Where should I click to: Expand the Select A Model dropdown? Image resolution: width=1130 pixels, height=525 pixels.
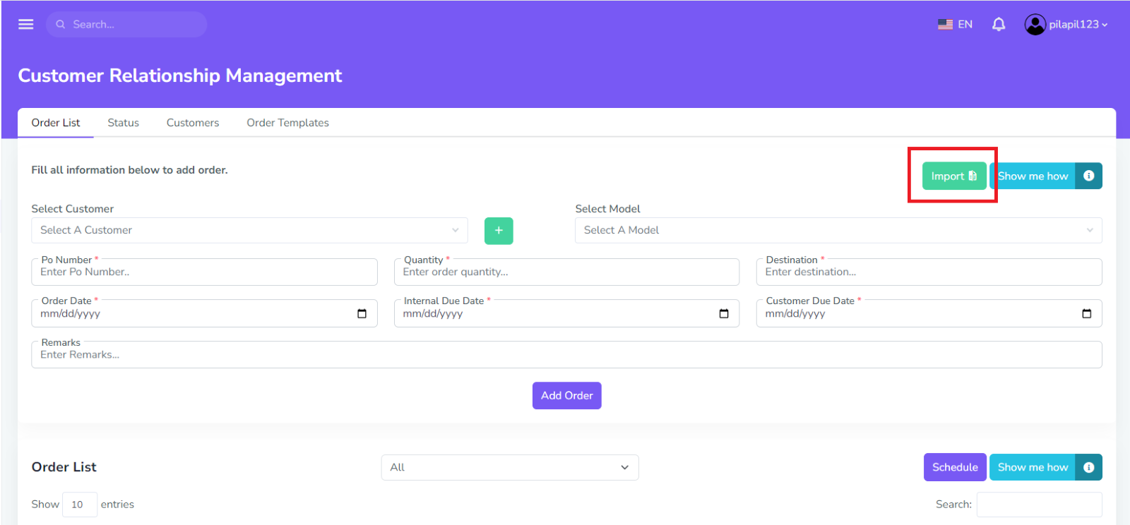click(x=838, y=231)
